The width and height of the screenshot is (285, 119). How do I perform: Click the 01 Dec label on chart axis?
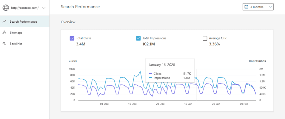pyautogui.click(x=104, y=104)
